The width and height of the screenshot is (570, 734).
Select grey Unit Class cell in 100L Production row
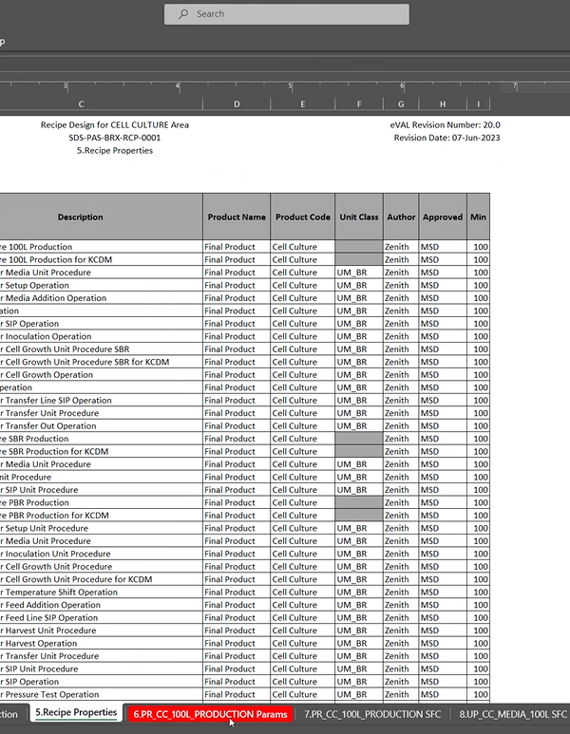[359, 247]
